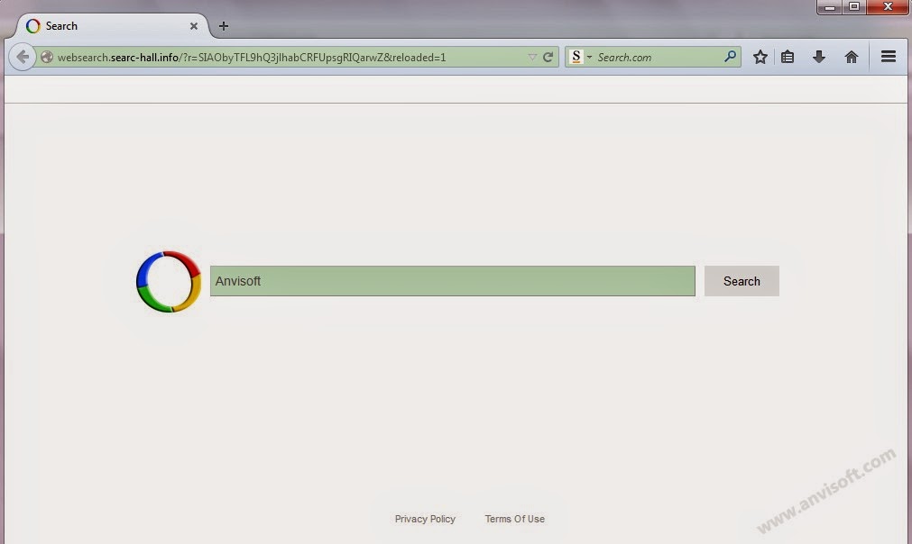The height and width of the screenshot is (544, 912).
Task: Open the downloads arrow icon
Action: pyautogui.click(x=819, y=57)
